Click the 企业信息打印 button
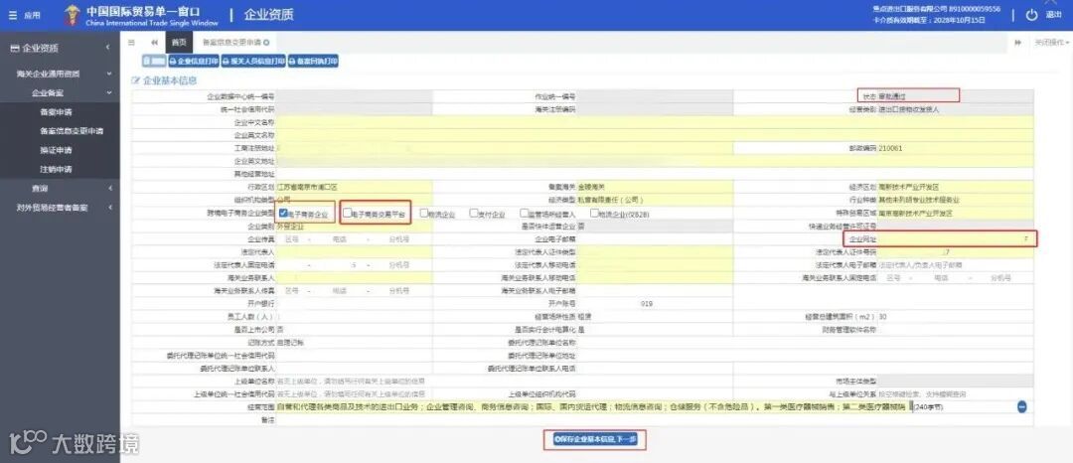This screenshot has width=1073, height=463. pyautogui.click(x=194, y=61)
